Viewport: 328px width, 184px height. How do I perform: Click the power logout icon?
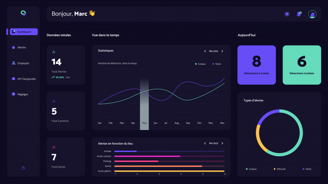[x=23, y=168]
